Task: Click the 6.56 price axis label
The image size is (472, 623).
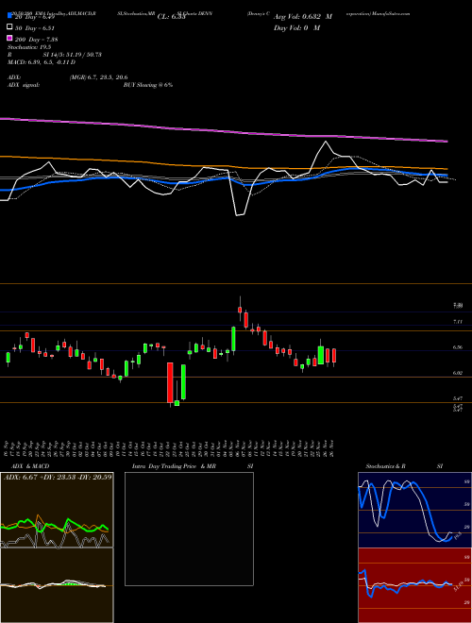Action: (458, 347)
